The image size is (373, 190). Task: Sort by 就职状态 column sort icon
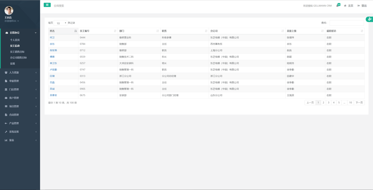(362, 31)
